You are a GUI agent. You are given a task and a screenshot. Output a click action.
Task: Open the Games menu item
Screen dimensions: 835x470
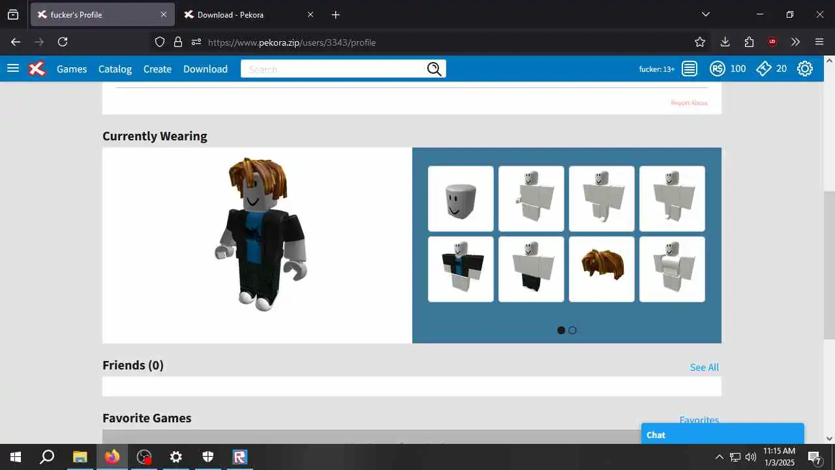(x=72, y=69)
